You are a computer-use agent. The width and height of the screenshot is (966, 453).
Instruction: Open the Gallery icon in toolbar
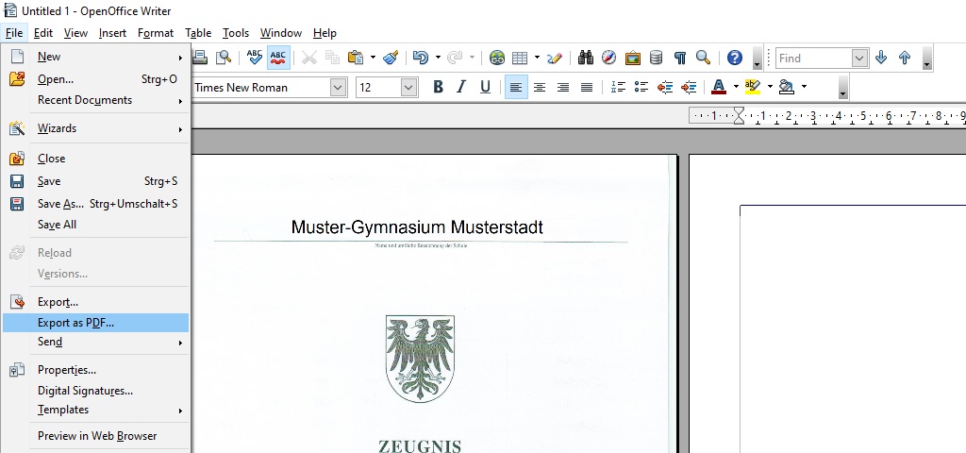click(x=633, y=58)
